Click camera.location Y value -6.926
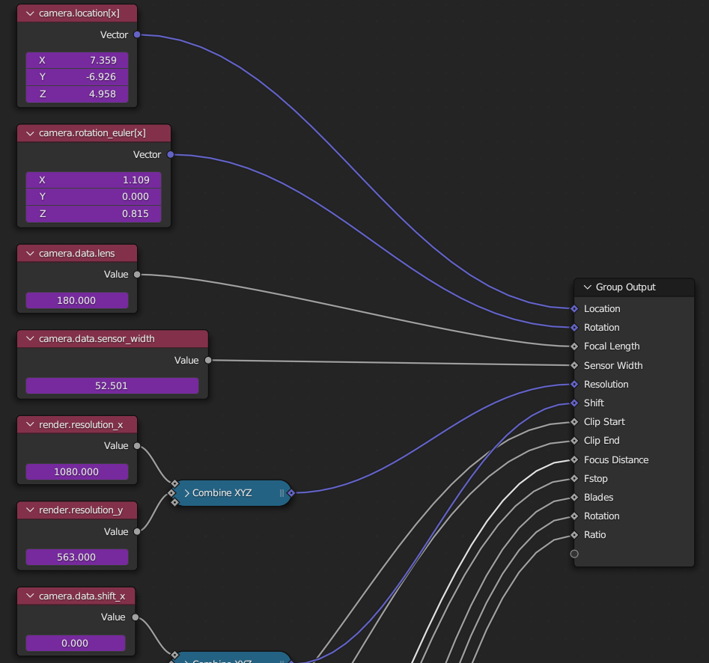709x663 pixels. pyautogui.click(x=77, y=77)
